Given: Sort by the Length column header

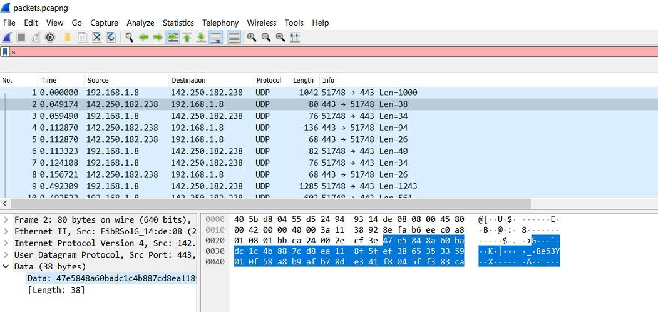Looking at the screenshot, I should pyautogui.click(x=305, y=80).
